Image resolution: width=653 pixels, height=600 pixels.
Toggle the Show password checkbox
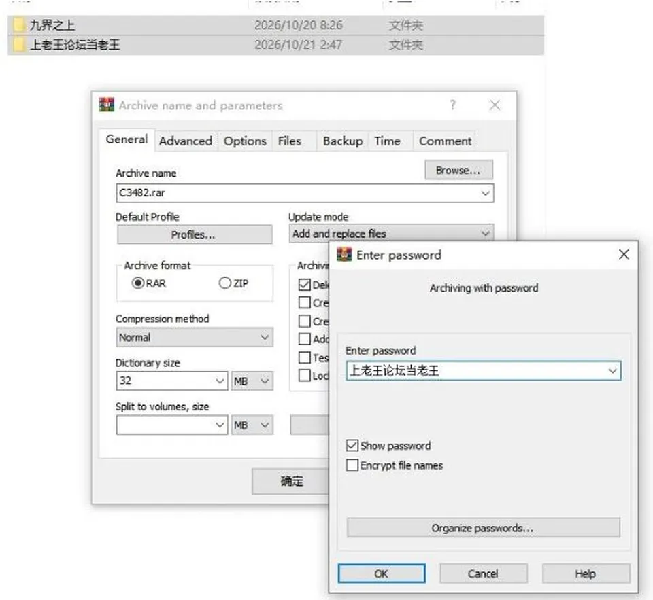tap(352, 446)
